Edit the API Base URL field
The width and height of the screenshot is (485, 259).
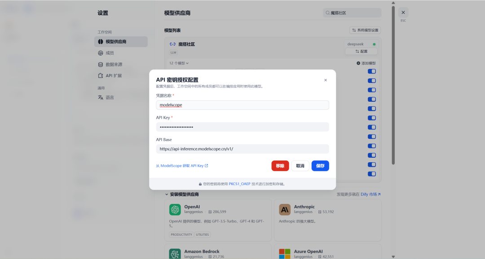[x=242, y=149]
